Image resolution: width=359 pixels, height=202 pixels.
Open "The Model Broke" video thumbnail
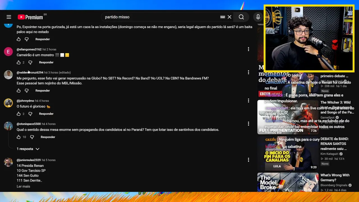288,182
